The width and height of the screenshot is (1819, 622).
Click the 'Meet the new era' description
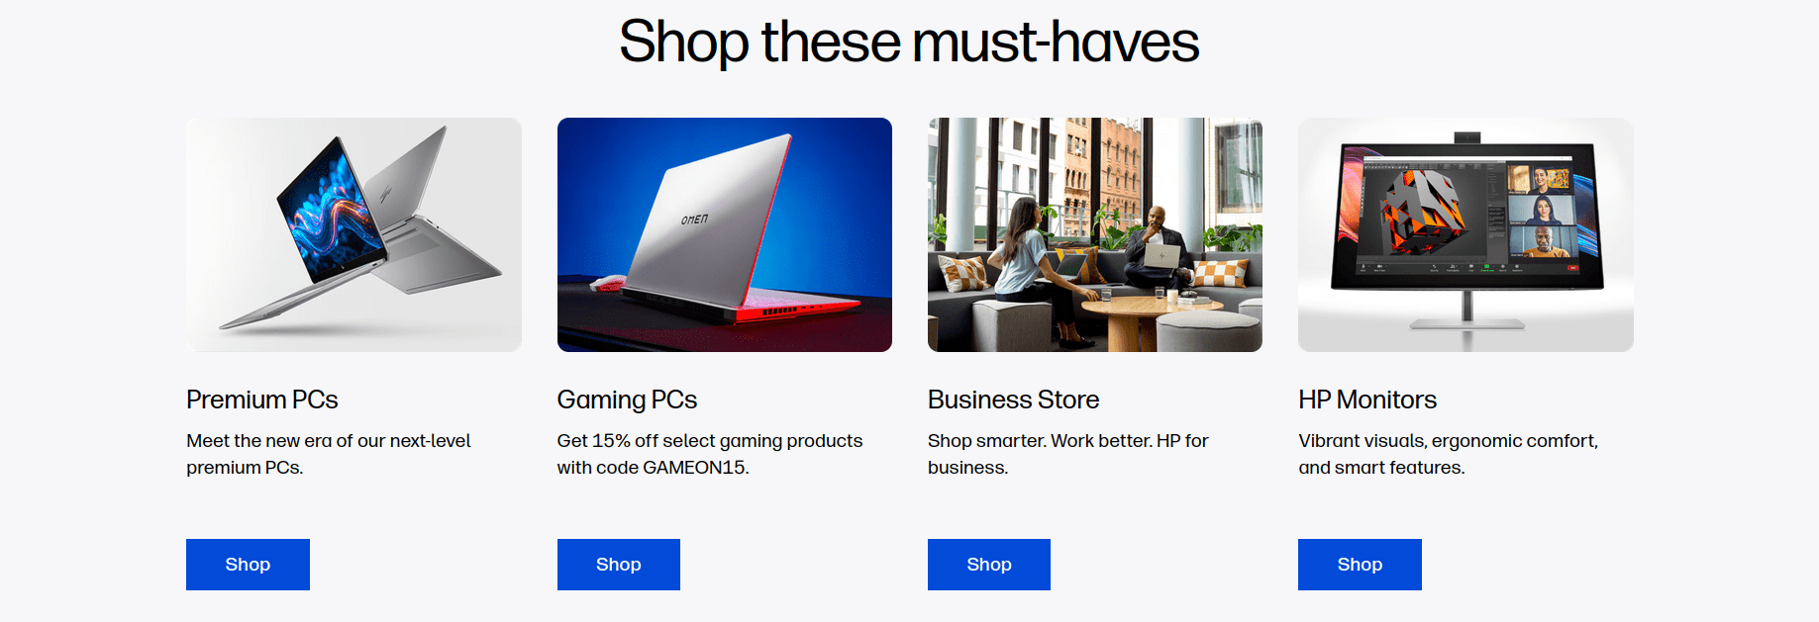pyautogui.click(x=329, y=454)
